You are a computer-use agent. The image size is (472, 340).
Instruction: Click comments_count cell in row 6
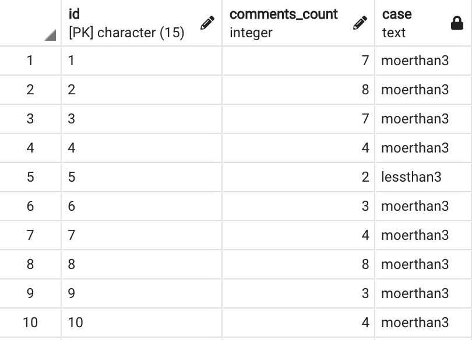coord(298,206)
